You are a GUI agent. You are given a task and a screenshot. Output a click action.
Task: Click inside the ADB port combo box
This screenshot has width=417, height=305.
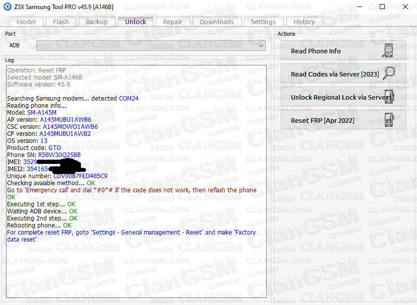[x=151, y=46]
